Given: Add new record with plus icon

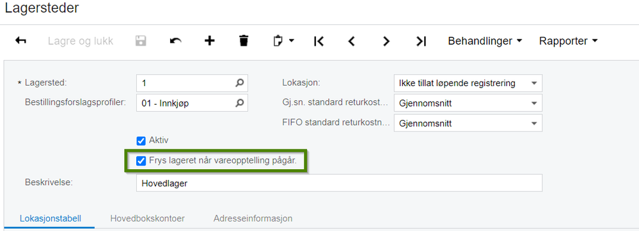Looking at the screenshot, I should coord(209,41).
